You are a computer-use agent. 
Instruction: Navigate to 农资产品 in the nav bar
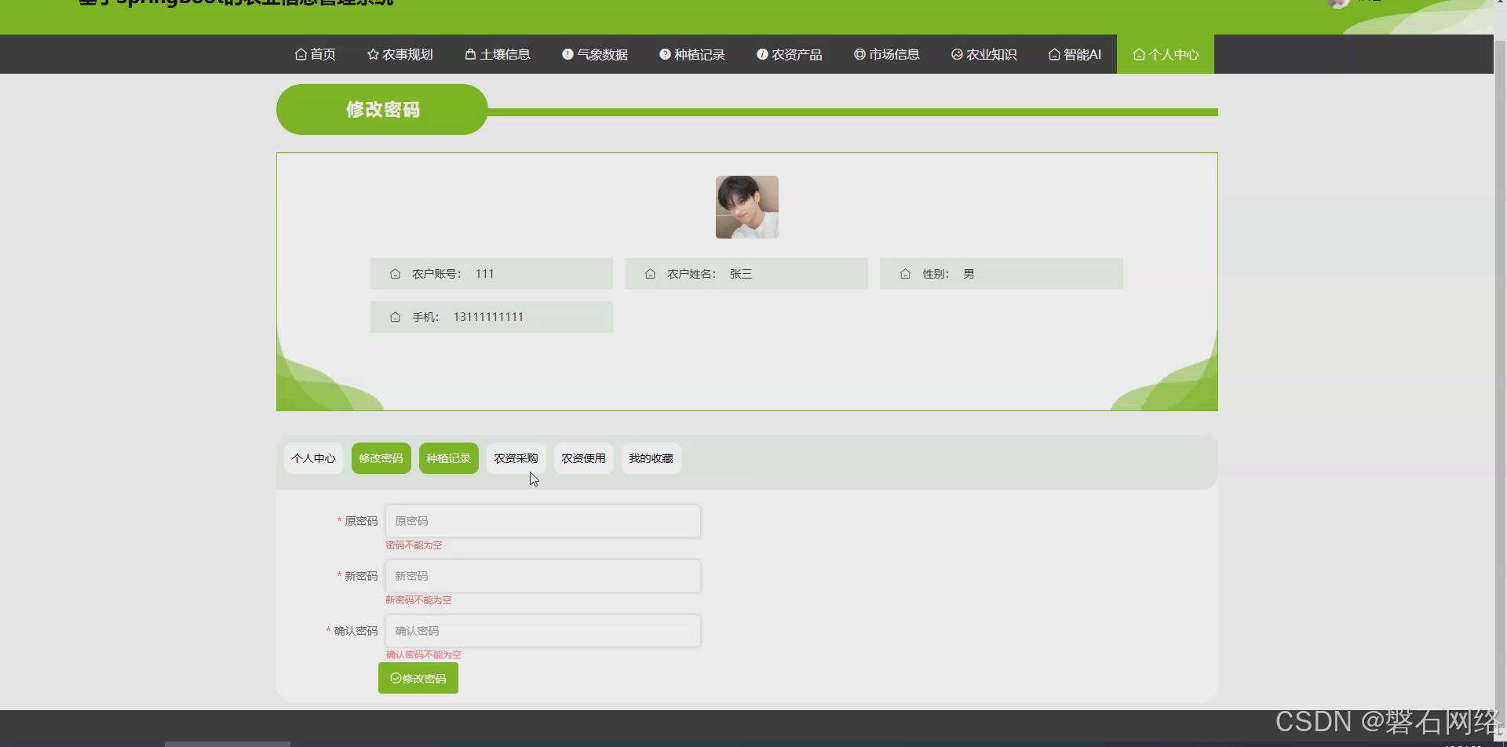(x=789, y=54)
